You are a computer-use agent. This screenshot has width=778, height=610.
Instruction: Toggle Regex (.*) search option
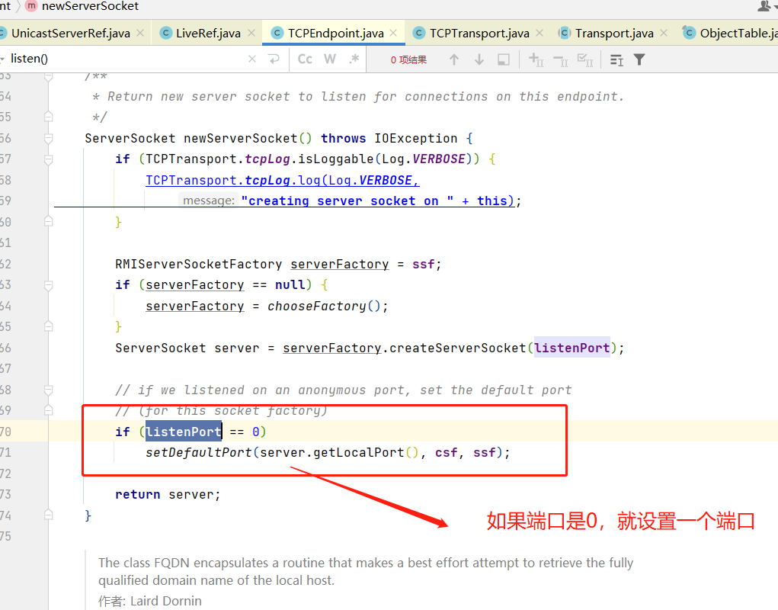point(354,59)
